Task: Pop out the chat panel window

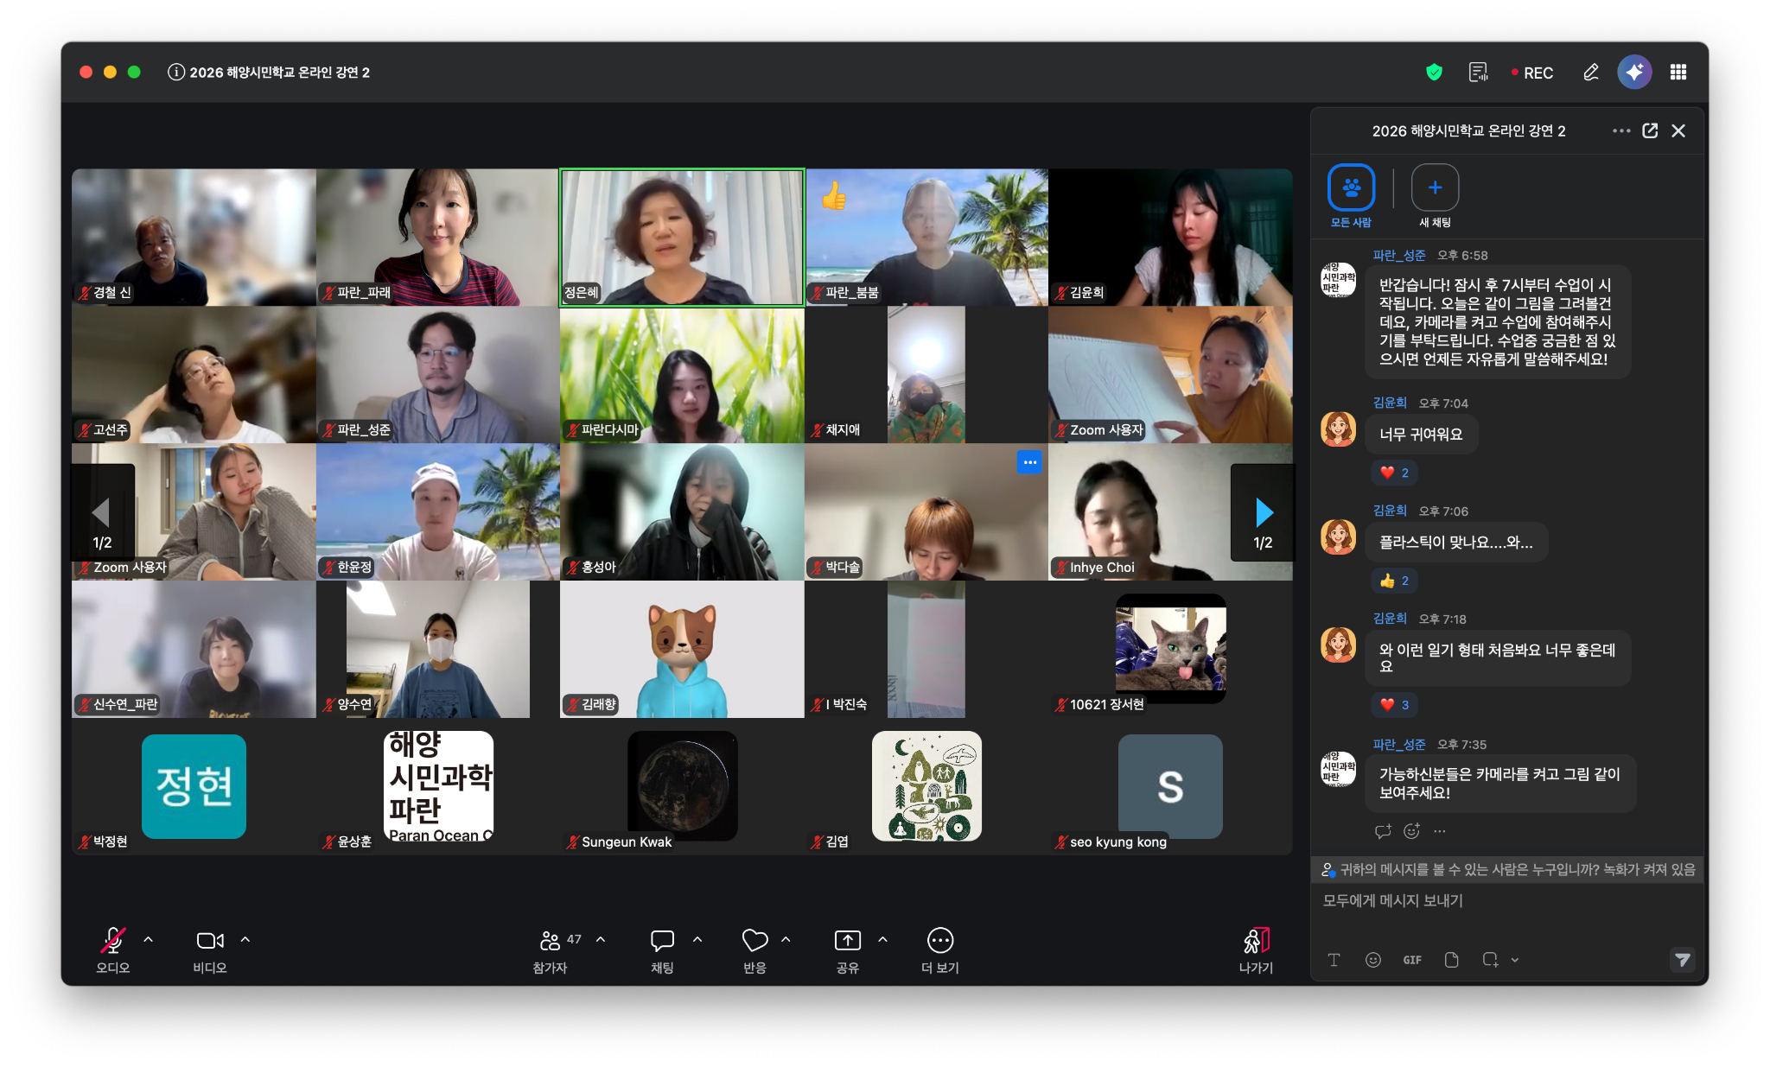Action: click(x=1650, y=130)
